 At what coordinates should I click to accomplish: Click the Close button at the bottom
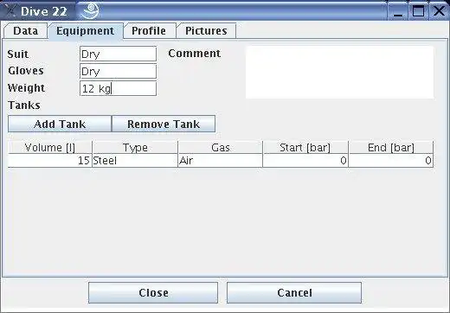[x=153, y=292]
